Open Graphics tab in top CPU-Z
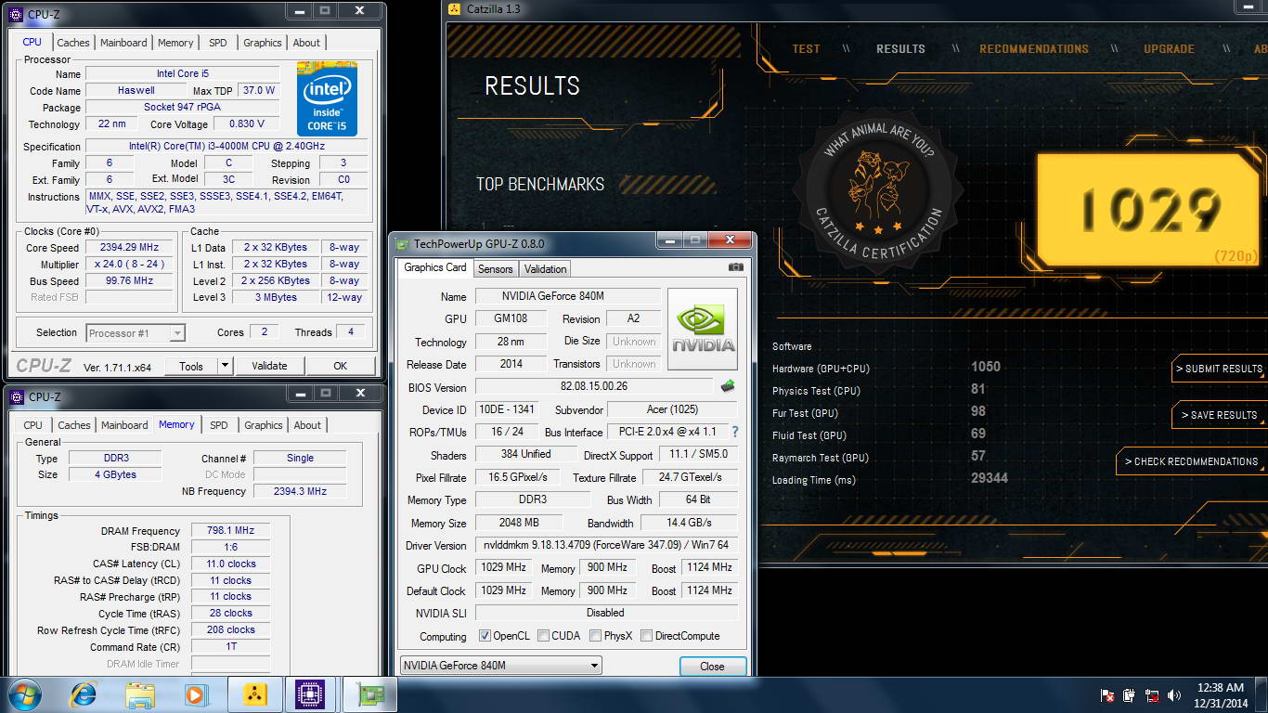This screenshot has width=1268, height=713. tap(263, 43)
